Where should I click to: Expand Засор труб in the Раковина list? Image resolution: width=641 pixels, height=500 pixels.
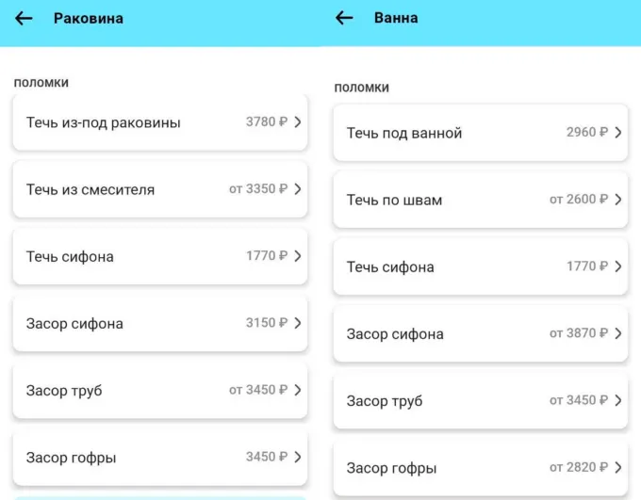tap(159, 390)
